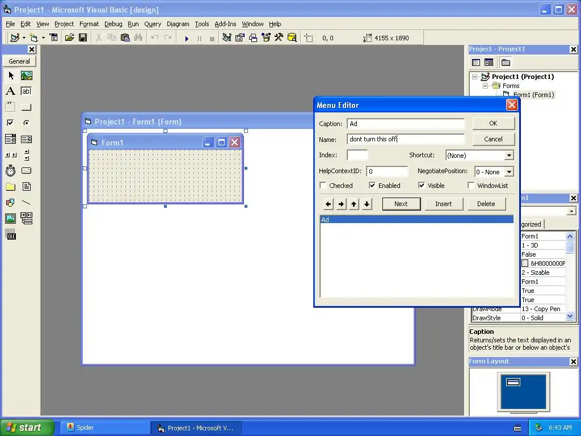Click the Start run toolbar button

tap(187, 38)
